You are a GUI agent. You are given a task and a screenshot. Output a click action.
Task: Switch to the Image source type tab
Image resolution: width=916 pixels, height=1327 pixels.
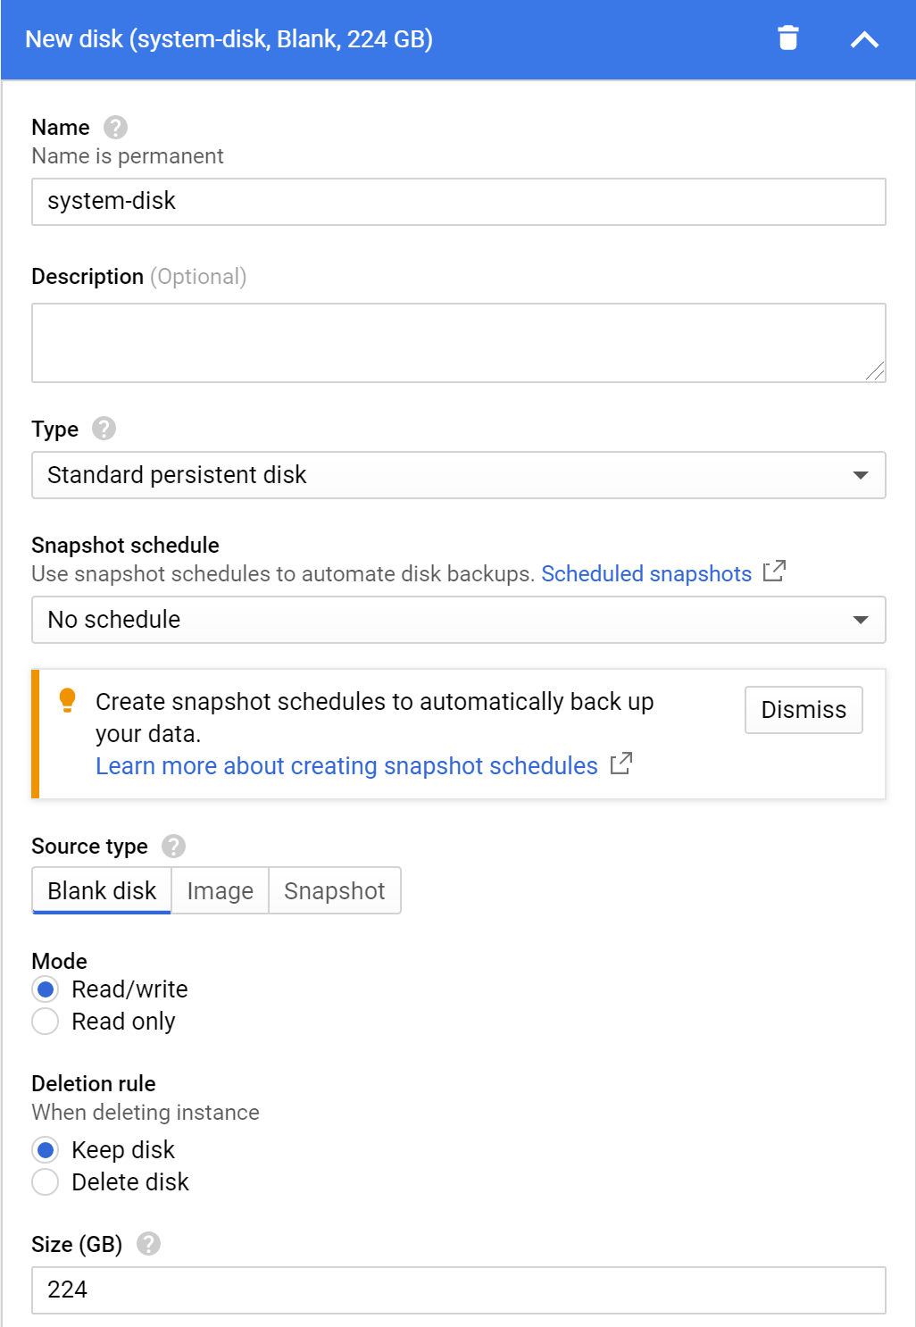point(220,891)
